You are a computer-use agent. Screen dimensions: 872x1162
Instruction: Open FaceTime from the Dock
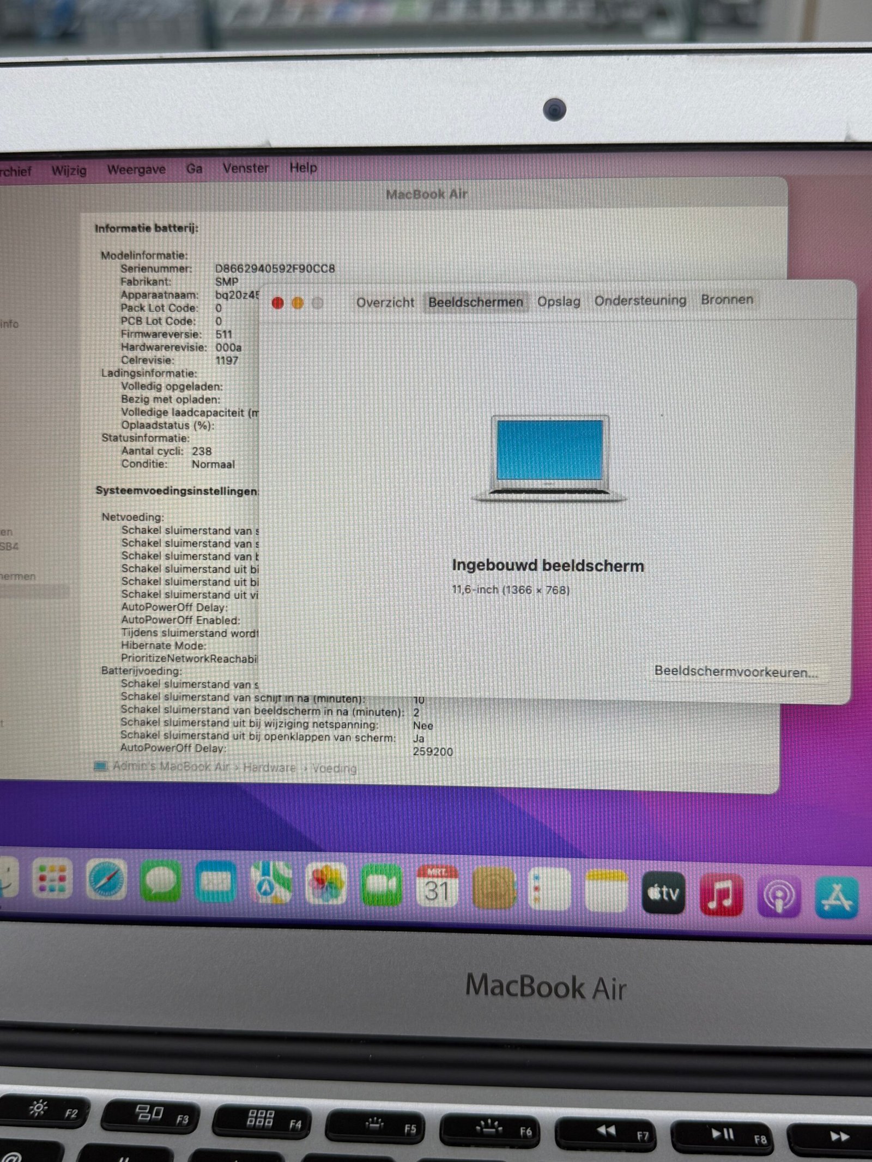tap(381, 885)
